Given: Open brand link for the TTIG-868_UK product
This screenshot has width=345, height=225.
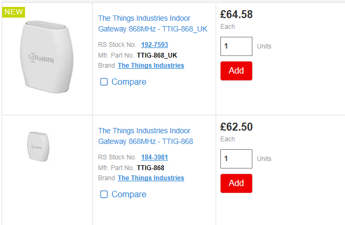Looking at the screenshot, I should [x=151, y=66].
